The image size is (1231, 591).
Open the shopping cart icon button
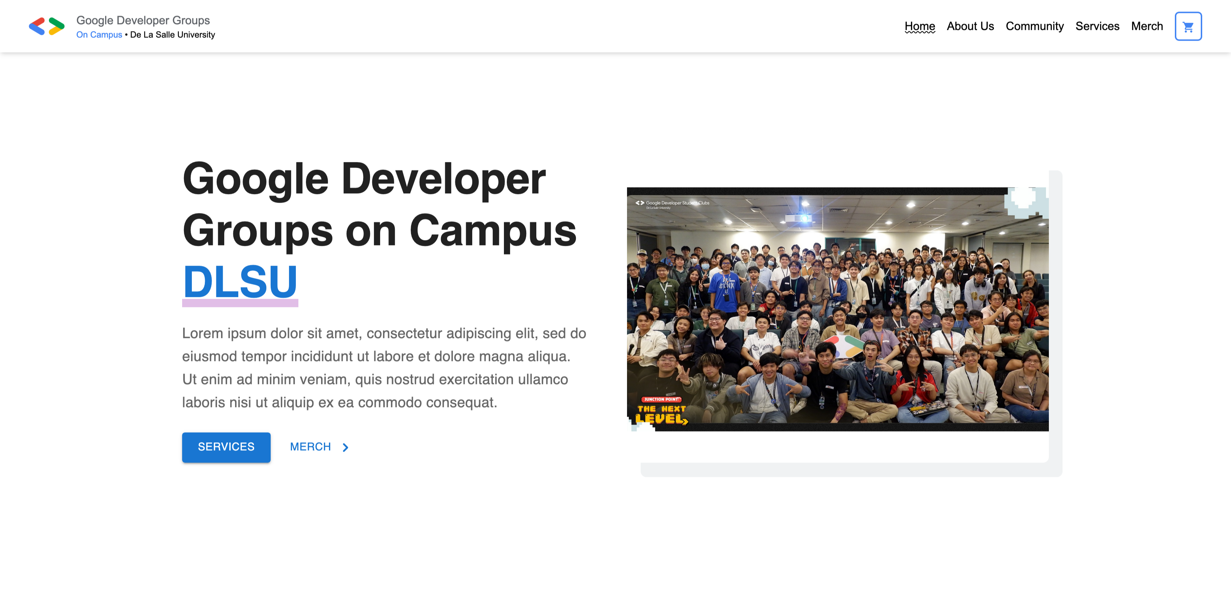click(1188, 26)
